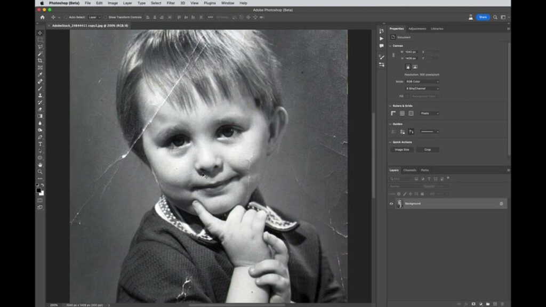Open the 8 Bits/Channel dropdown
This screenshot has height=307, width=546.
pyautogui.click(x=422, y=89)
